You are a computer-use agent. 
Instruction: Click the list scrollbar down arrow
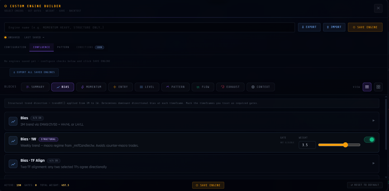386,177
